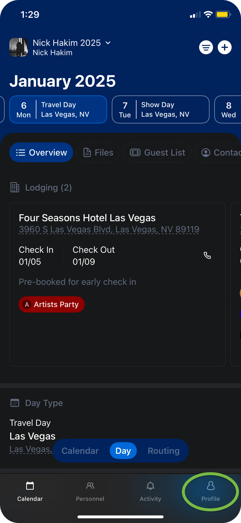Switch view to Calendar in floating toggle
This screenshot has width=241, height=523.
click(x=80, y=451)
